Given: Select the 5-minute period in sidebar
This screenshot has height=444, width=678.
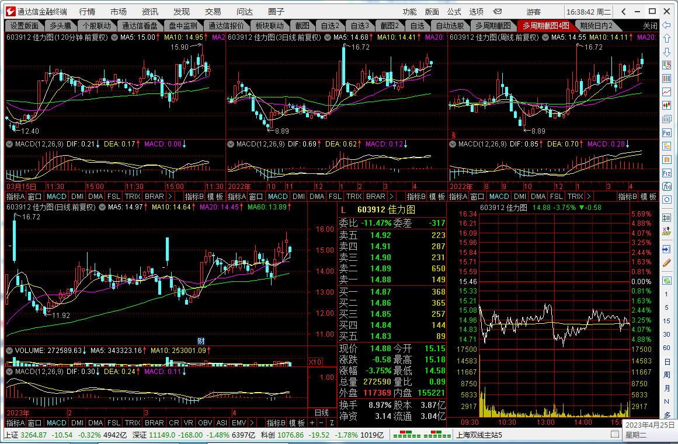Looking at the screenshot, I should point(666,307).
